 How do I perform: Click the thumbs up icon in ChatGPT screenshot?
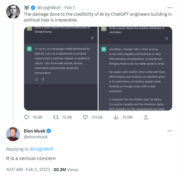point(37,79)
